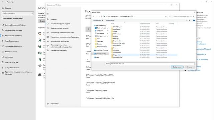Open Восстановление in Settings sidebar

point(11,52)
